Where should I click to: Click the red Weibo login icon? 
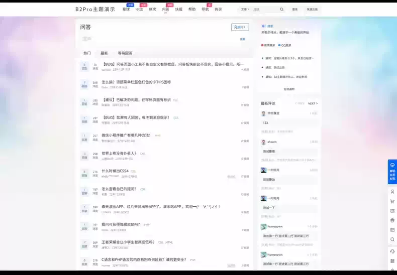[262, 45]
